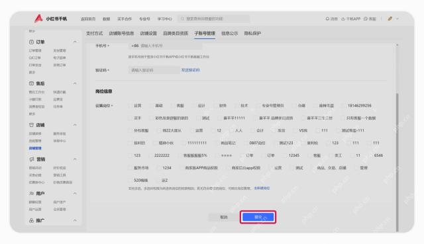This screenshot has width=424, height=244.
Task: Click the form's vertical scrollbar
Action: (x=397, y=162)
